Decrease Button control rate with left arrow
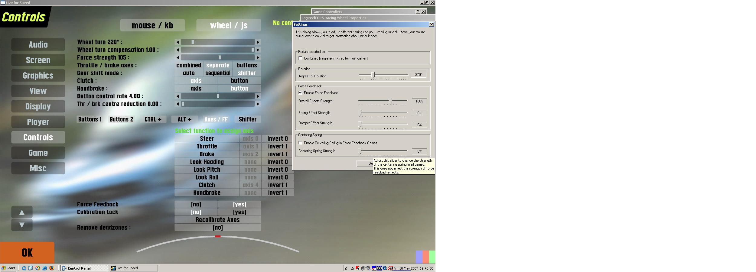The image size is (756, 272). point(178,96)
